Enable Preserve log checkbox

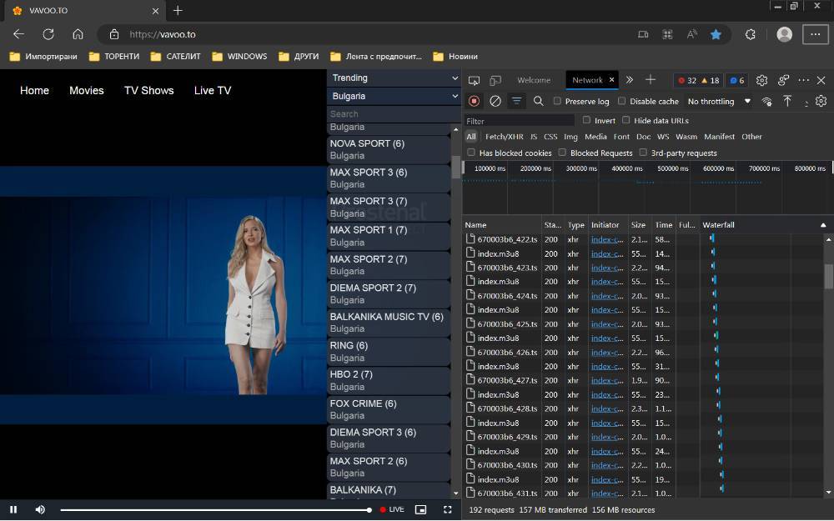click(x=557, y=101)
